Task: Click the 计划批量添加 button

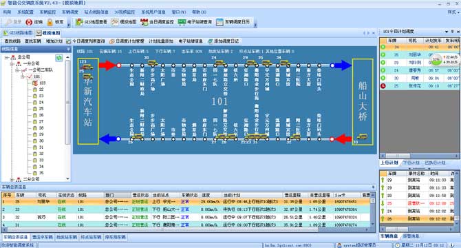Action: coord(161,41)
